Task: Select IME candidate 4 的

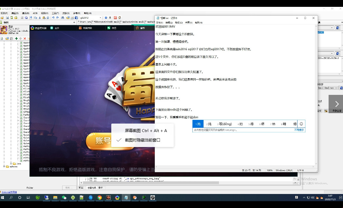Action: point(240,124)
